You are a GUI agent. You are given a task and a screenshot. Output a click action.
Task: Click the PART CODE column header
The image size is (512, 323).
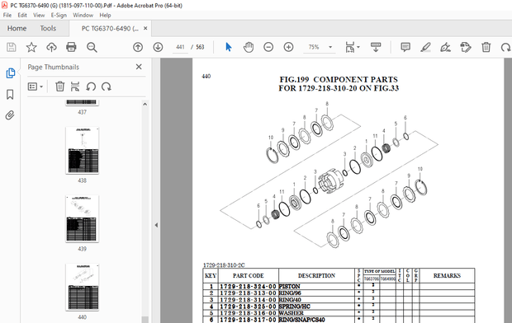(249, 276)
